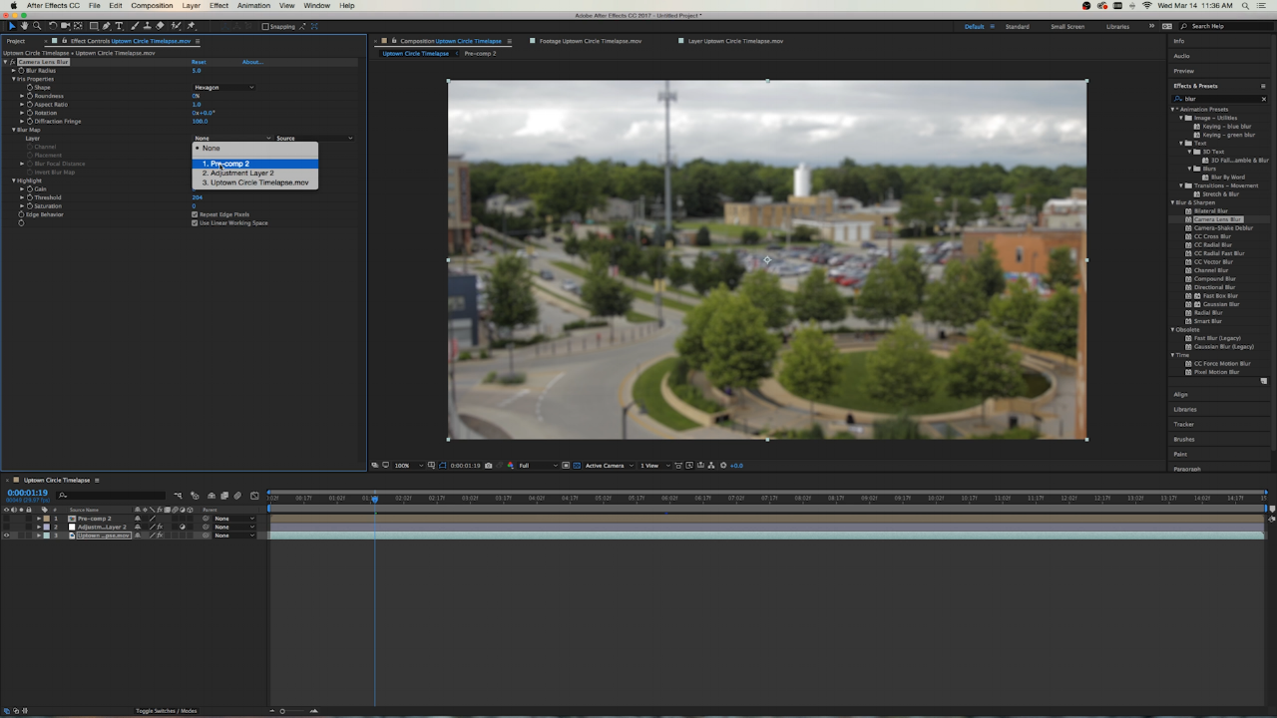Open the Active Camera view dropdown

pyautogui.click(x=610, y=466)
